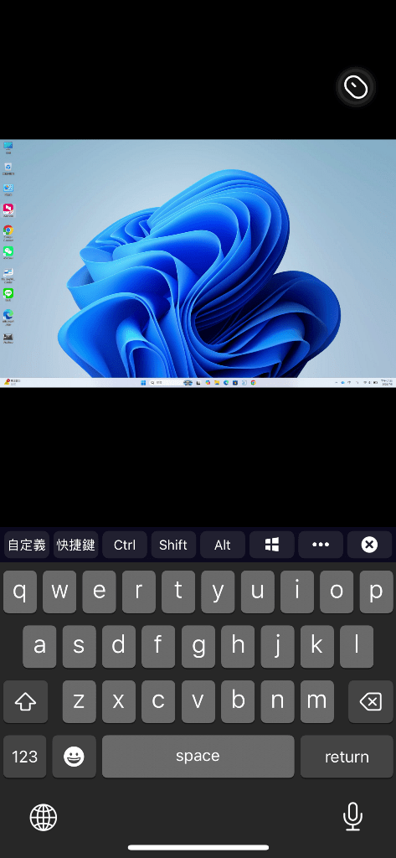Select the Recycle Bin desktop icon

[8, 168]
